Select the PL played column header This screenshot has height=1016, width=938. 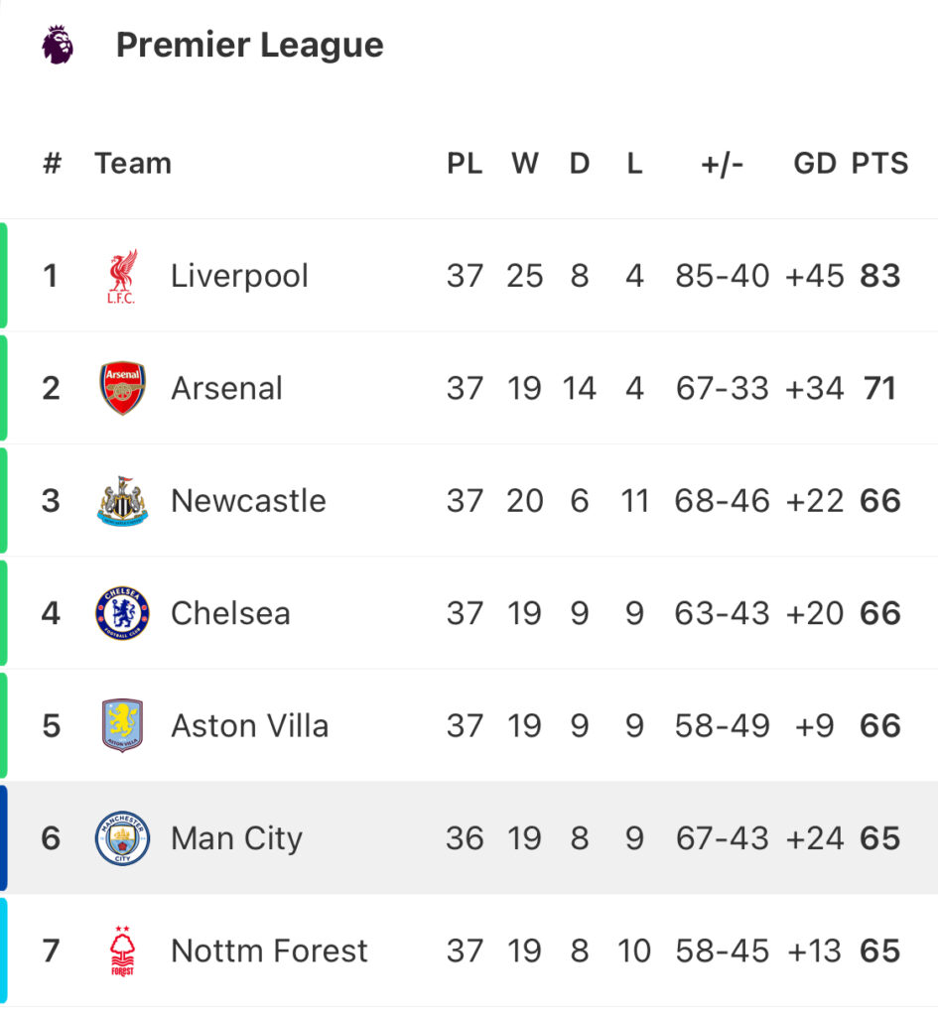(x=465, y=164)
